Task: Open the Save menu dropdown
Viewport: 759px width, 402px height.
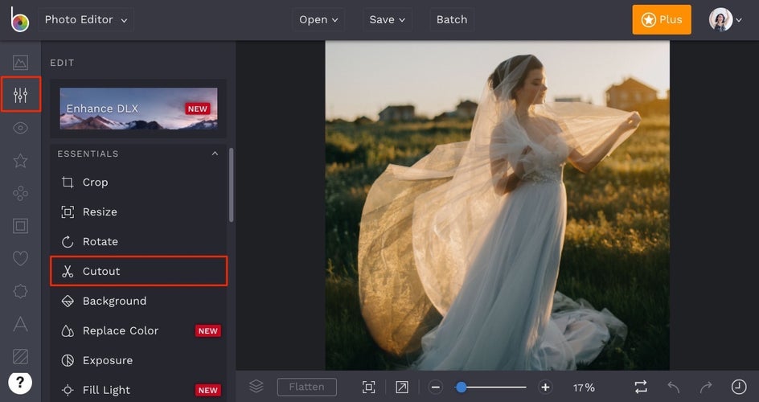Action: tap(388, 20)
